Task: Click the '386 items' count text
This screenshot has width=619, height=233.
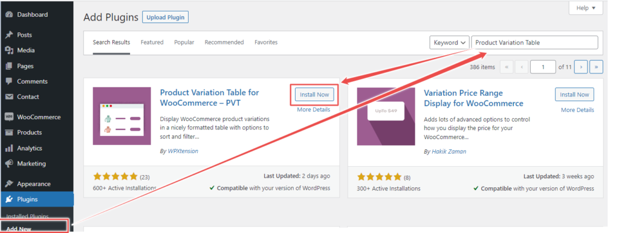Action: coord(482,67)
